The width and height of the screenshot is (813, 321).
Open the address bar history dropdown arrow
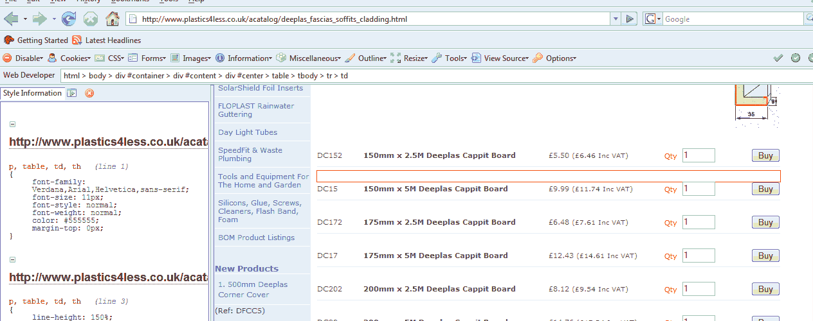click(x=616, y=19)
